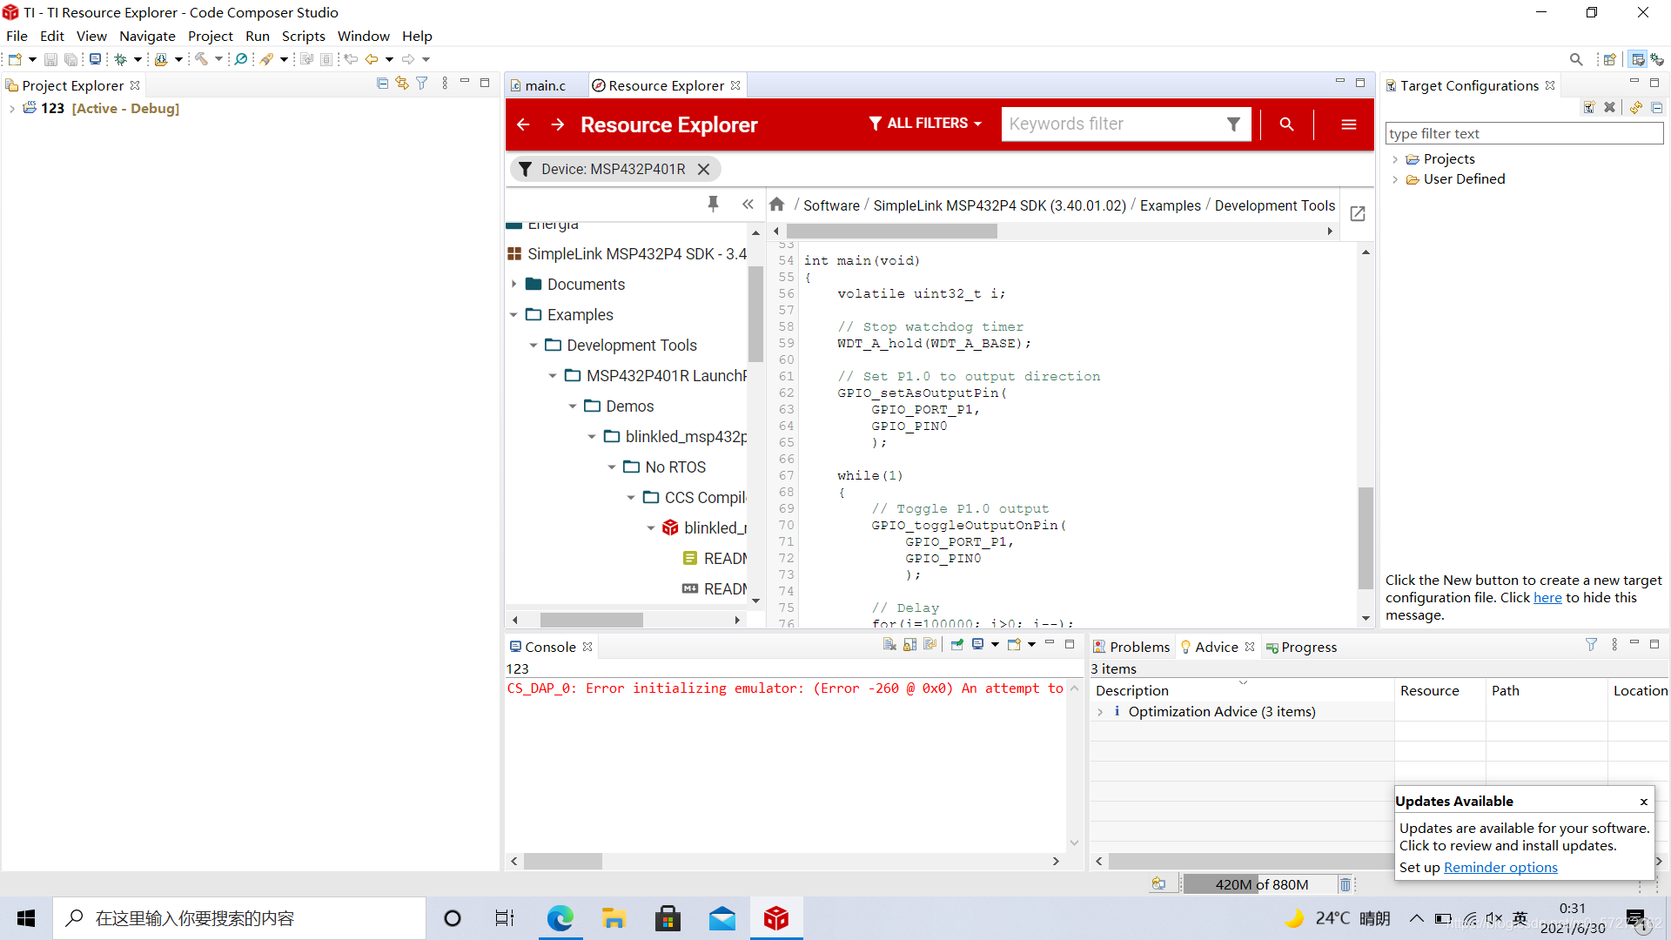Expand User Defined in Target Configurations
The height and width of the screenshot is (940, 1671).
coord(1395,179)
